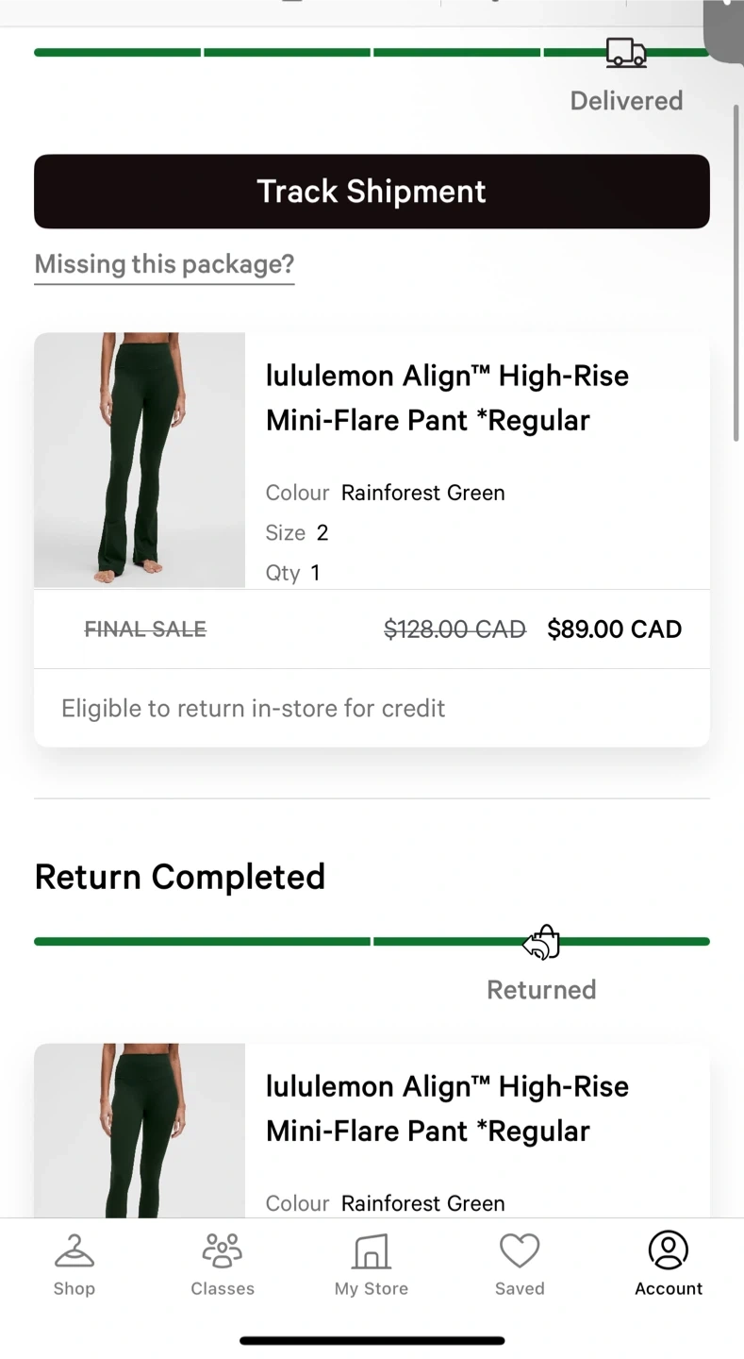Open the returned Align Mini-Flare Pant title
The height and width of the screenshot is (1359, 744).
point(447,1108)
